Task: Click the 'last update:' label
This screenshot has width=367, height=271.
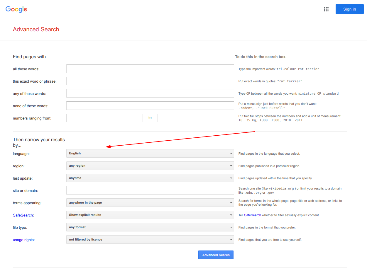Action: tap(23, 178)
